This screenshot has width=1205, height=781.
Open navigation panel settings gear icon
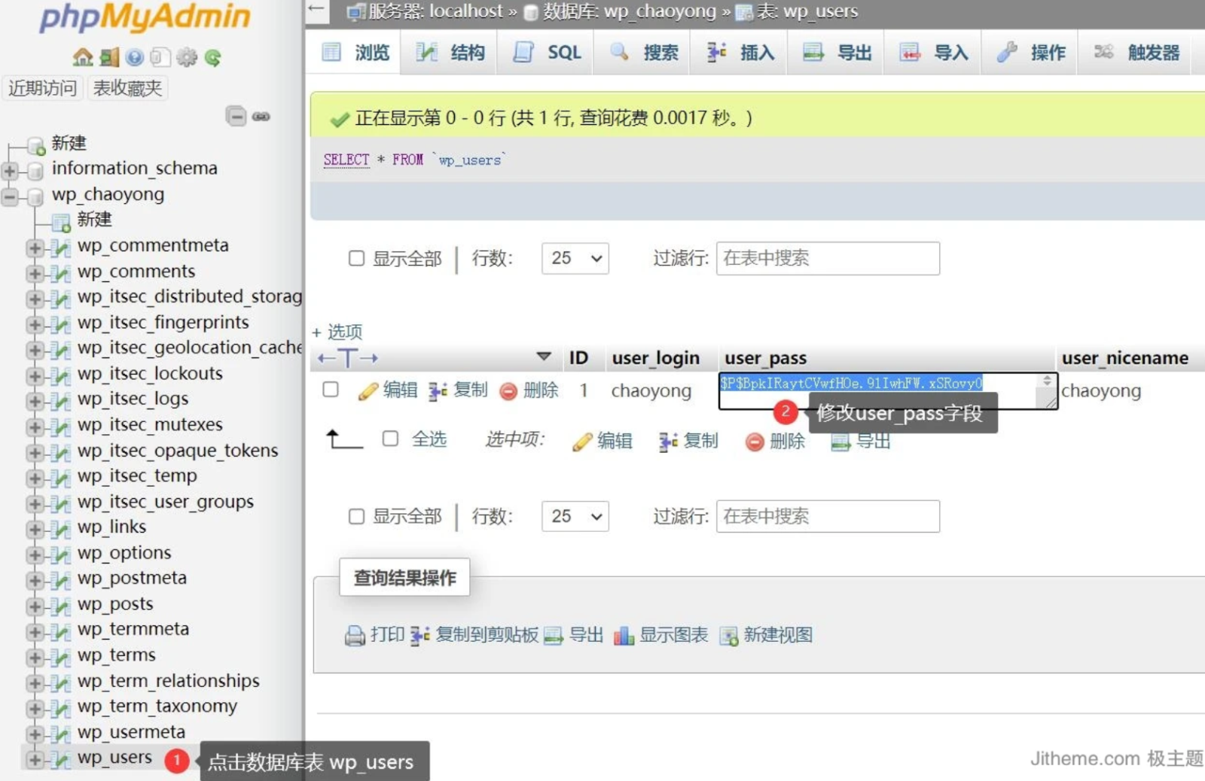[x=187, y=57]
